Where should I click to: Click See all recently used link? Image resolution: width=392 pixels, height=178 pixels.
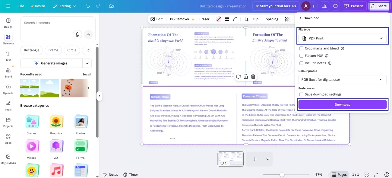click(x=87, y=75)
